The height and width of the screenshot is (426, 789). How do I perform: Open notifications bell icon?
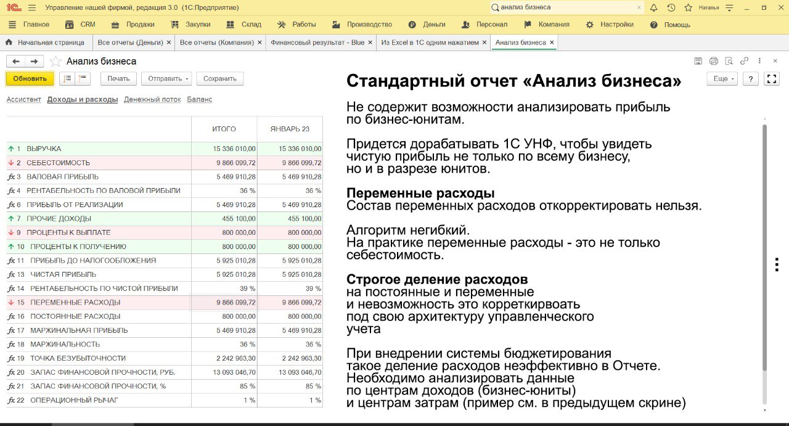(654, 7)
